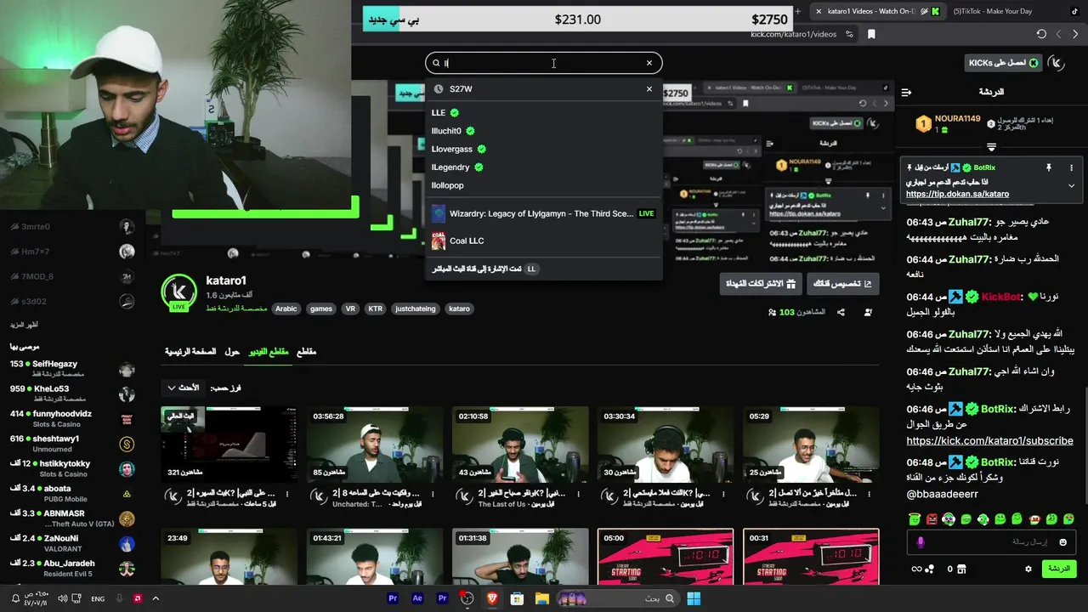Click the chat message input field
Screen dimensions: 1088x612
point(990,541)
